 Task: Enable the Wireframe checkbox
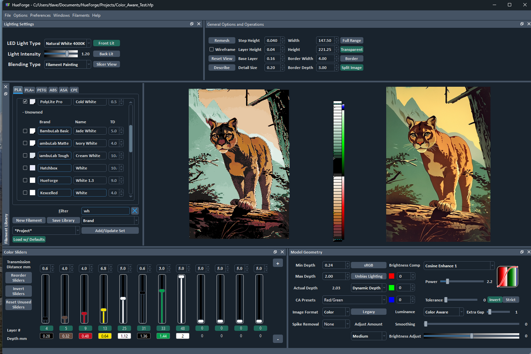211,50
